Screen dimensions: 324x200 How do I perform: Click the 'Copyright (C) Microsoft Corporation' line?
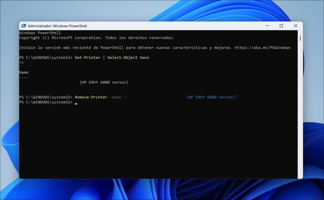click(97, 38)
